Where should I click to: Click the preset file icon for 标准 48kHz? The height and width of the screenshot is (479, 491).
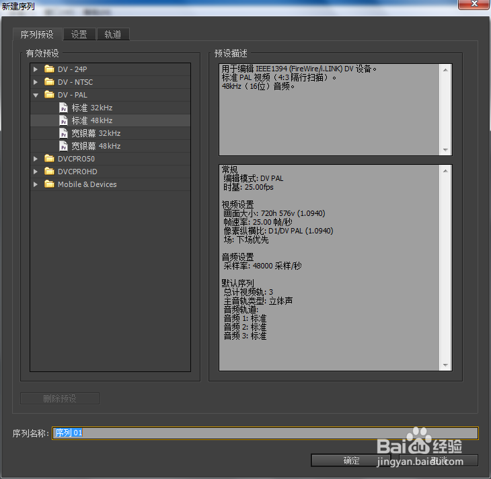64,120
